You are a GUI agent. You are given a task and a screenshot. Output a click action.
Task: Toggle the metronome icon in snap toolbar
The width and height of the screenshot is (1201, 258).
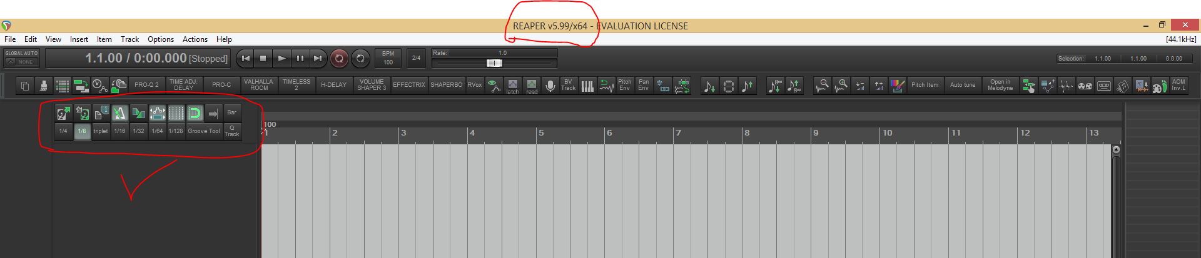coord(119,113)
